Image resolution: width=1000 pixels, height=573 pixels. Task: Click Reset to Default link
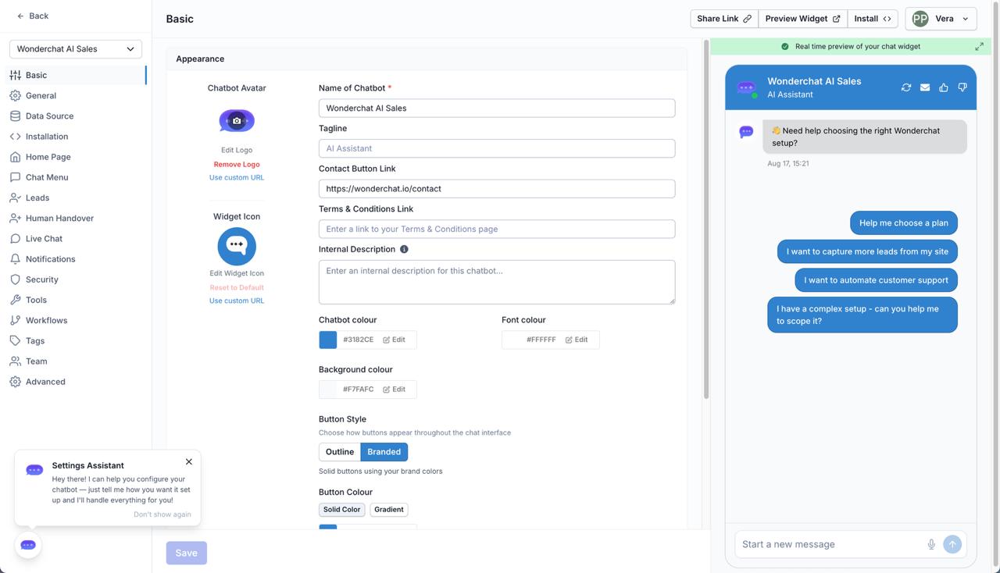point(237,288)
